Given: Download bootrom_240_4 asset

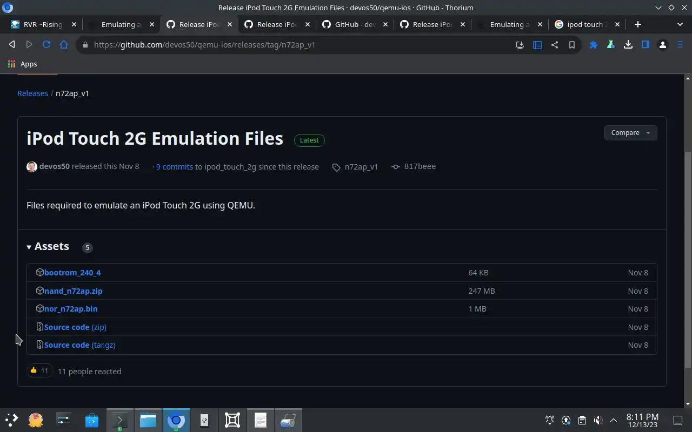Looking at the screenshot, I should 72,273.
